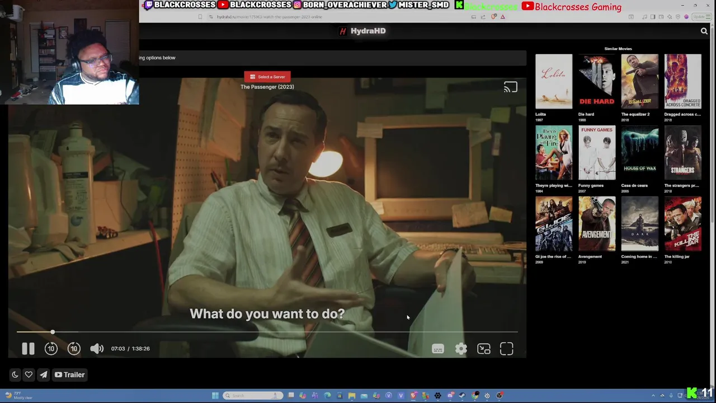Watch the YouTube Trailer
Image resolution: width=716 pixels, height=403 pixels.
(69, 375)
